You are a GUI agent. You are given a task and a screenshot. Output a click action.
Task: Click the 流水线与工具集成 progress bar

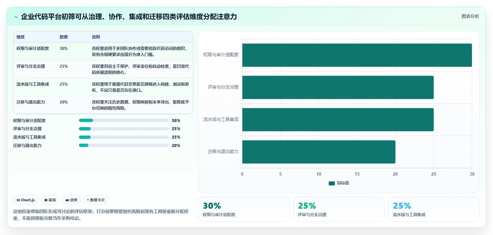[124, 137]
